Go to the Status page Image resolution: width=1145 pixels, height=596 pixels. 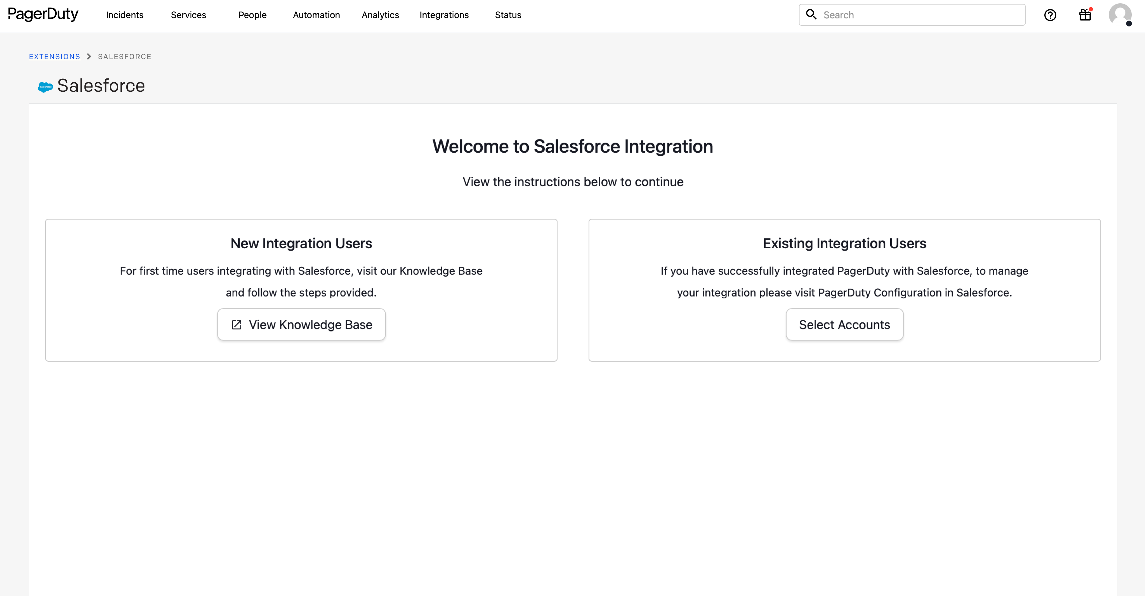point(508,15)
